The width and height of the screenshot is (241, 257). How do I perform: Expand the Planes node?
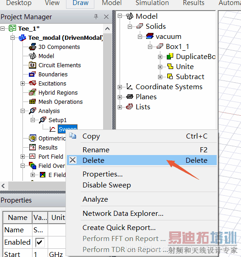120,97
